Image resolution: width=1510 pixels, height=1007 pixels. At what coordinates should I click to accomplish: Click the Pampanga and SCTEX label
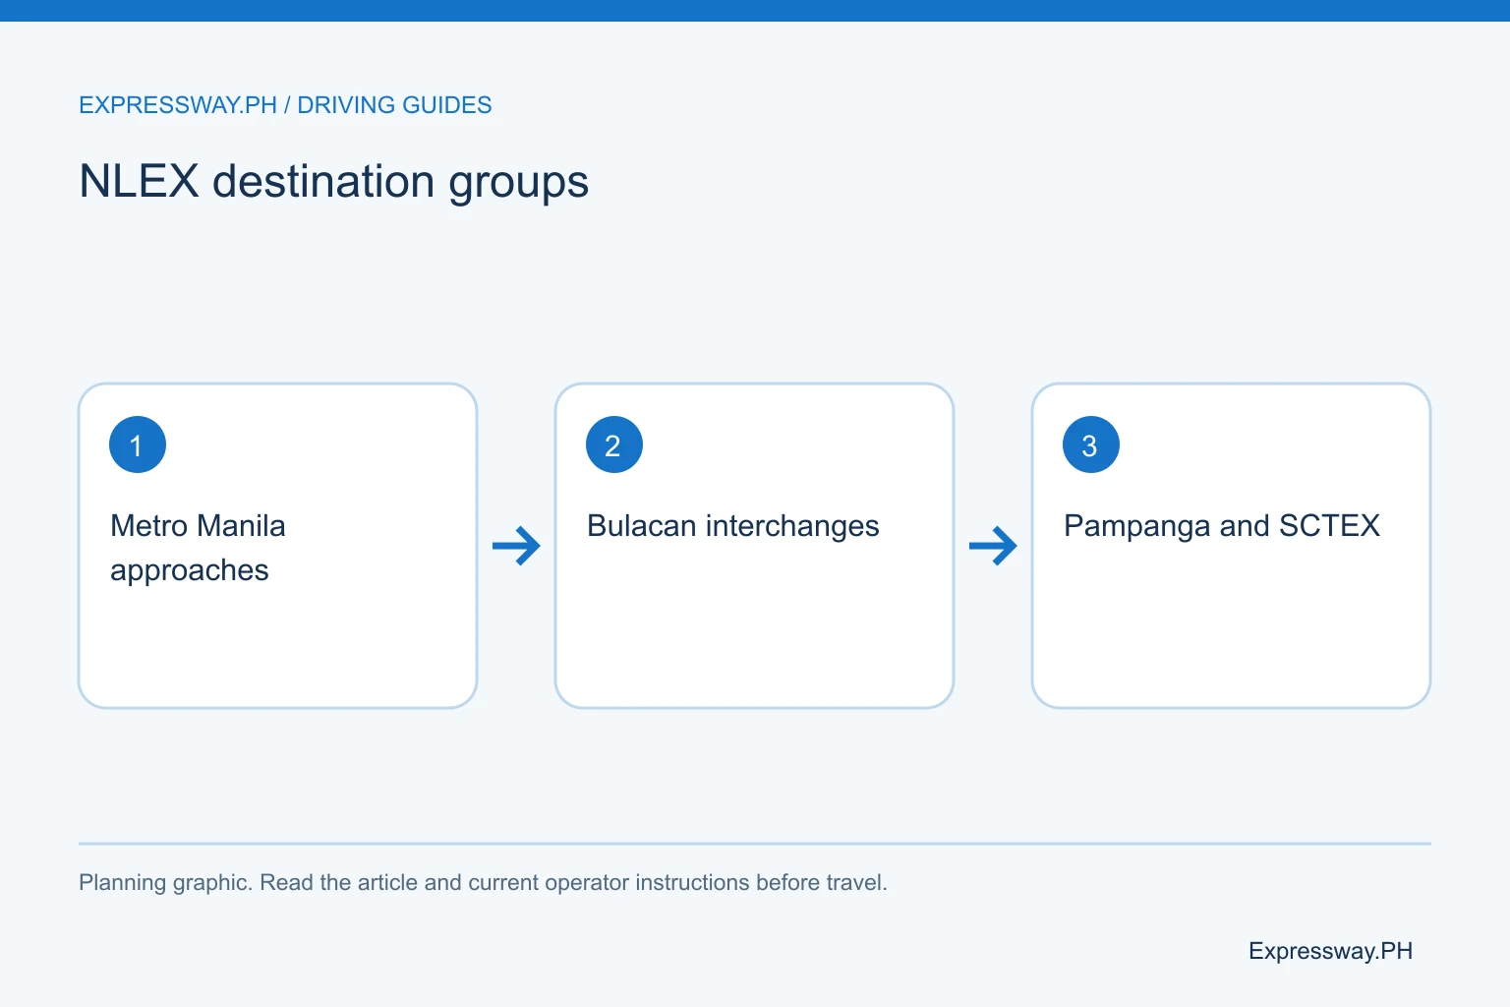click(x=1222, y=526)
